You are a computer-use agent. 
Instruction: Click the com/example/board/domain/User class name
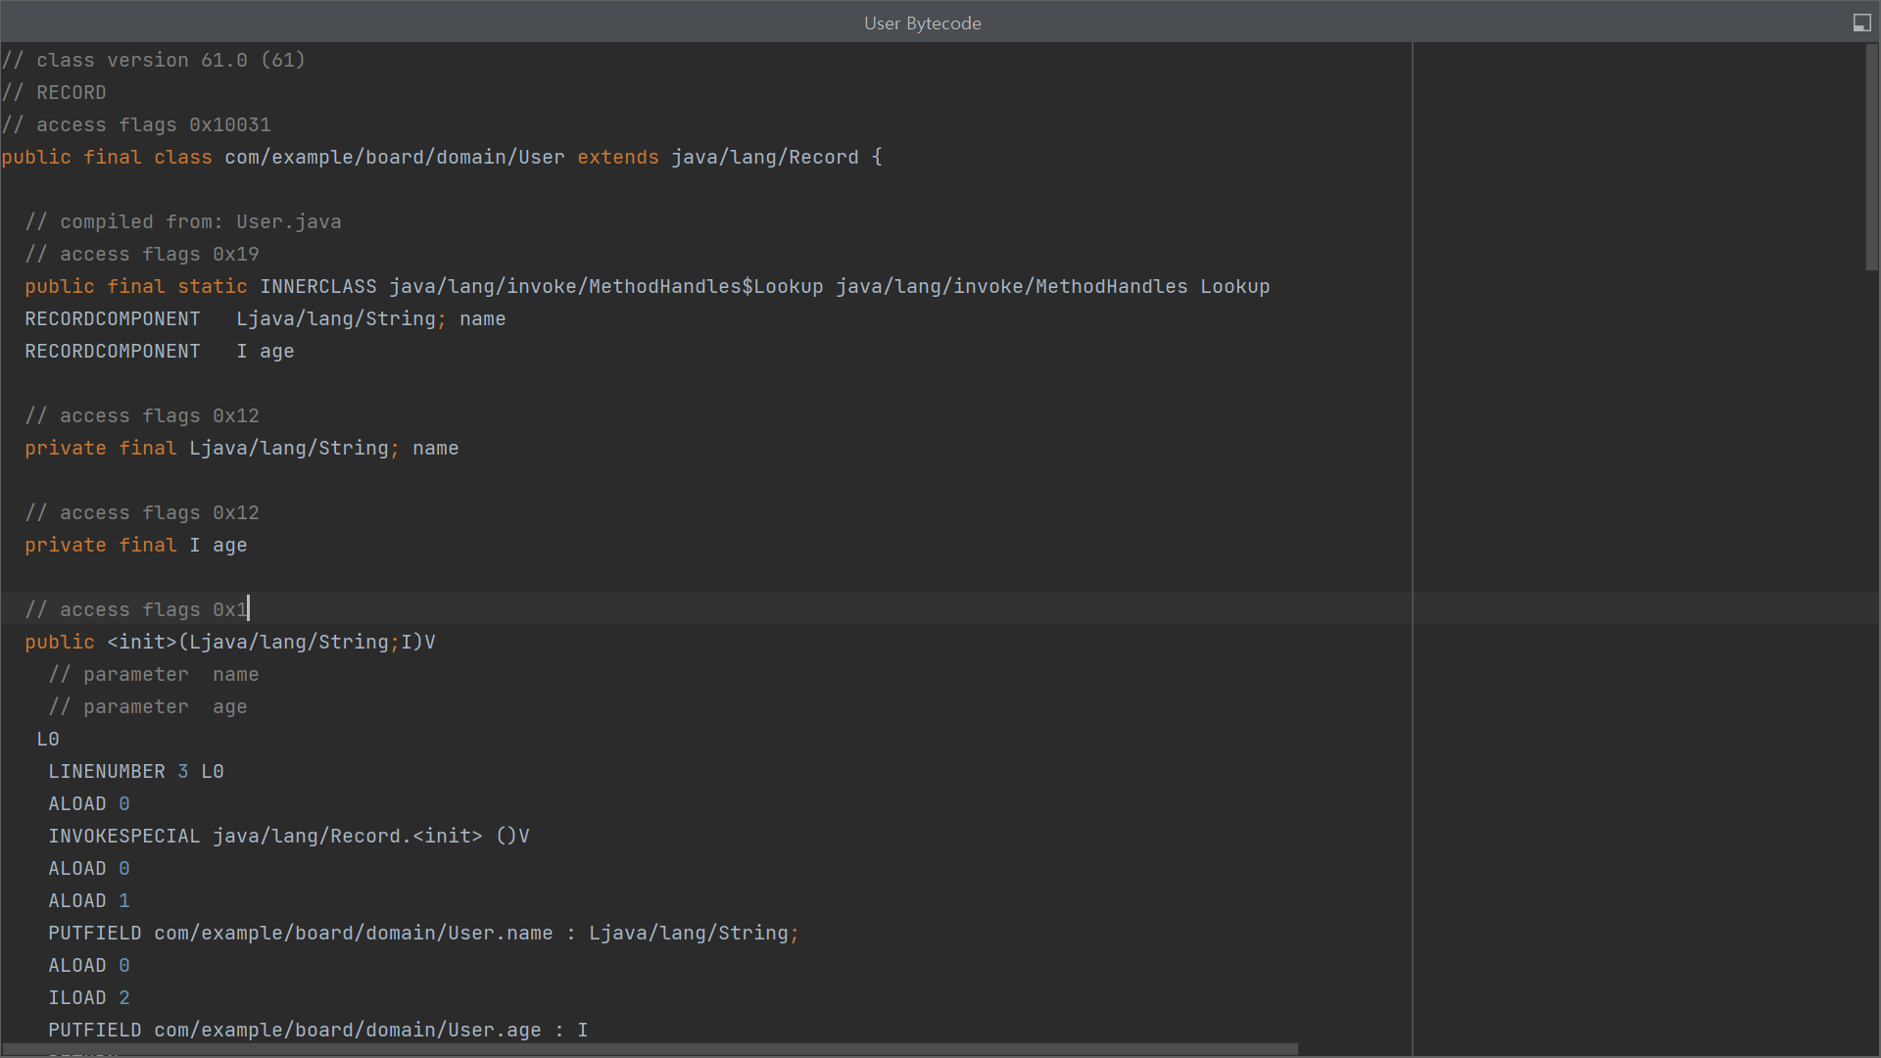[x=394, y=157]
